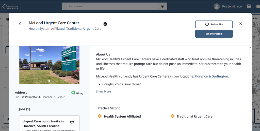Clear the Find a place search field
The image size is (260, 131).
tap(162, 6)
